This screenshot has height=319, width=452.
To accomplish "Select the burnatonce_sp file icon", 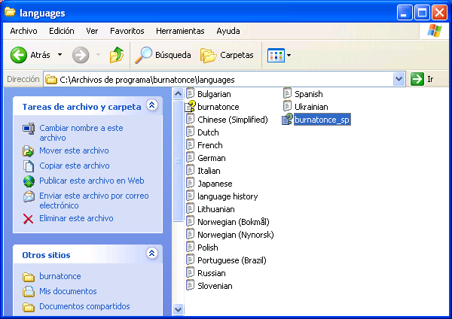I will coord(287,120).
